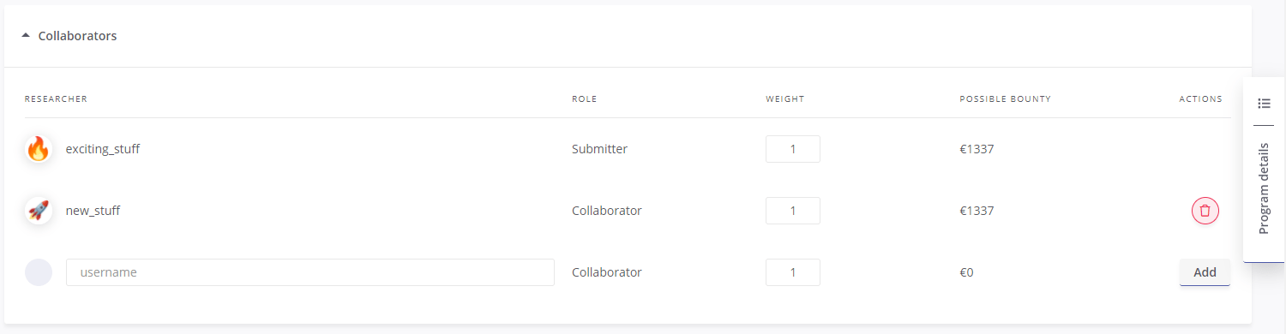The image size is (1286, 334).
Task: Click the €1337 bounty for new_stuff
Action: (x=977, y=211)
